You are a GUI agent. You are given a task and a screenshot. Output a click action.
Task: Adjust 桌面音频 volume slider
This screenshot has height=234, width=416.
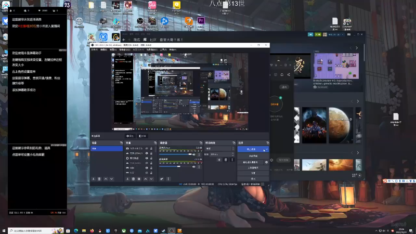tap(175, 166)
